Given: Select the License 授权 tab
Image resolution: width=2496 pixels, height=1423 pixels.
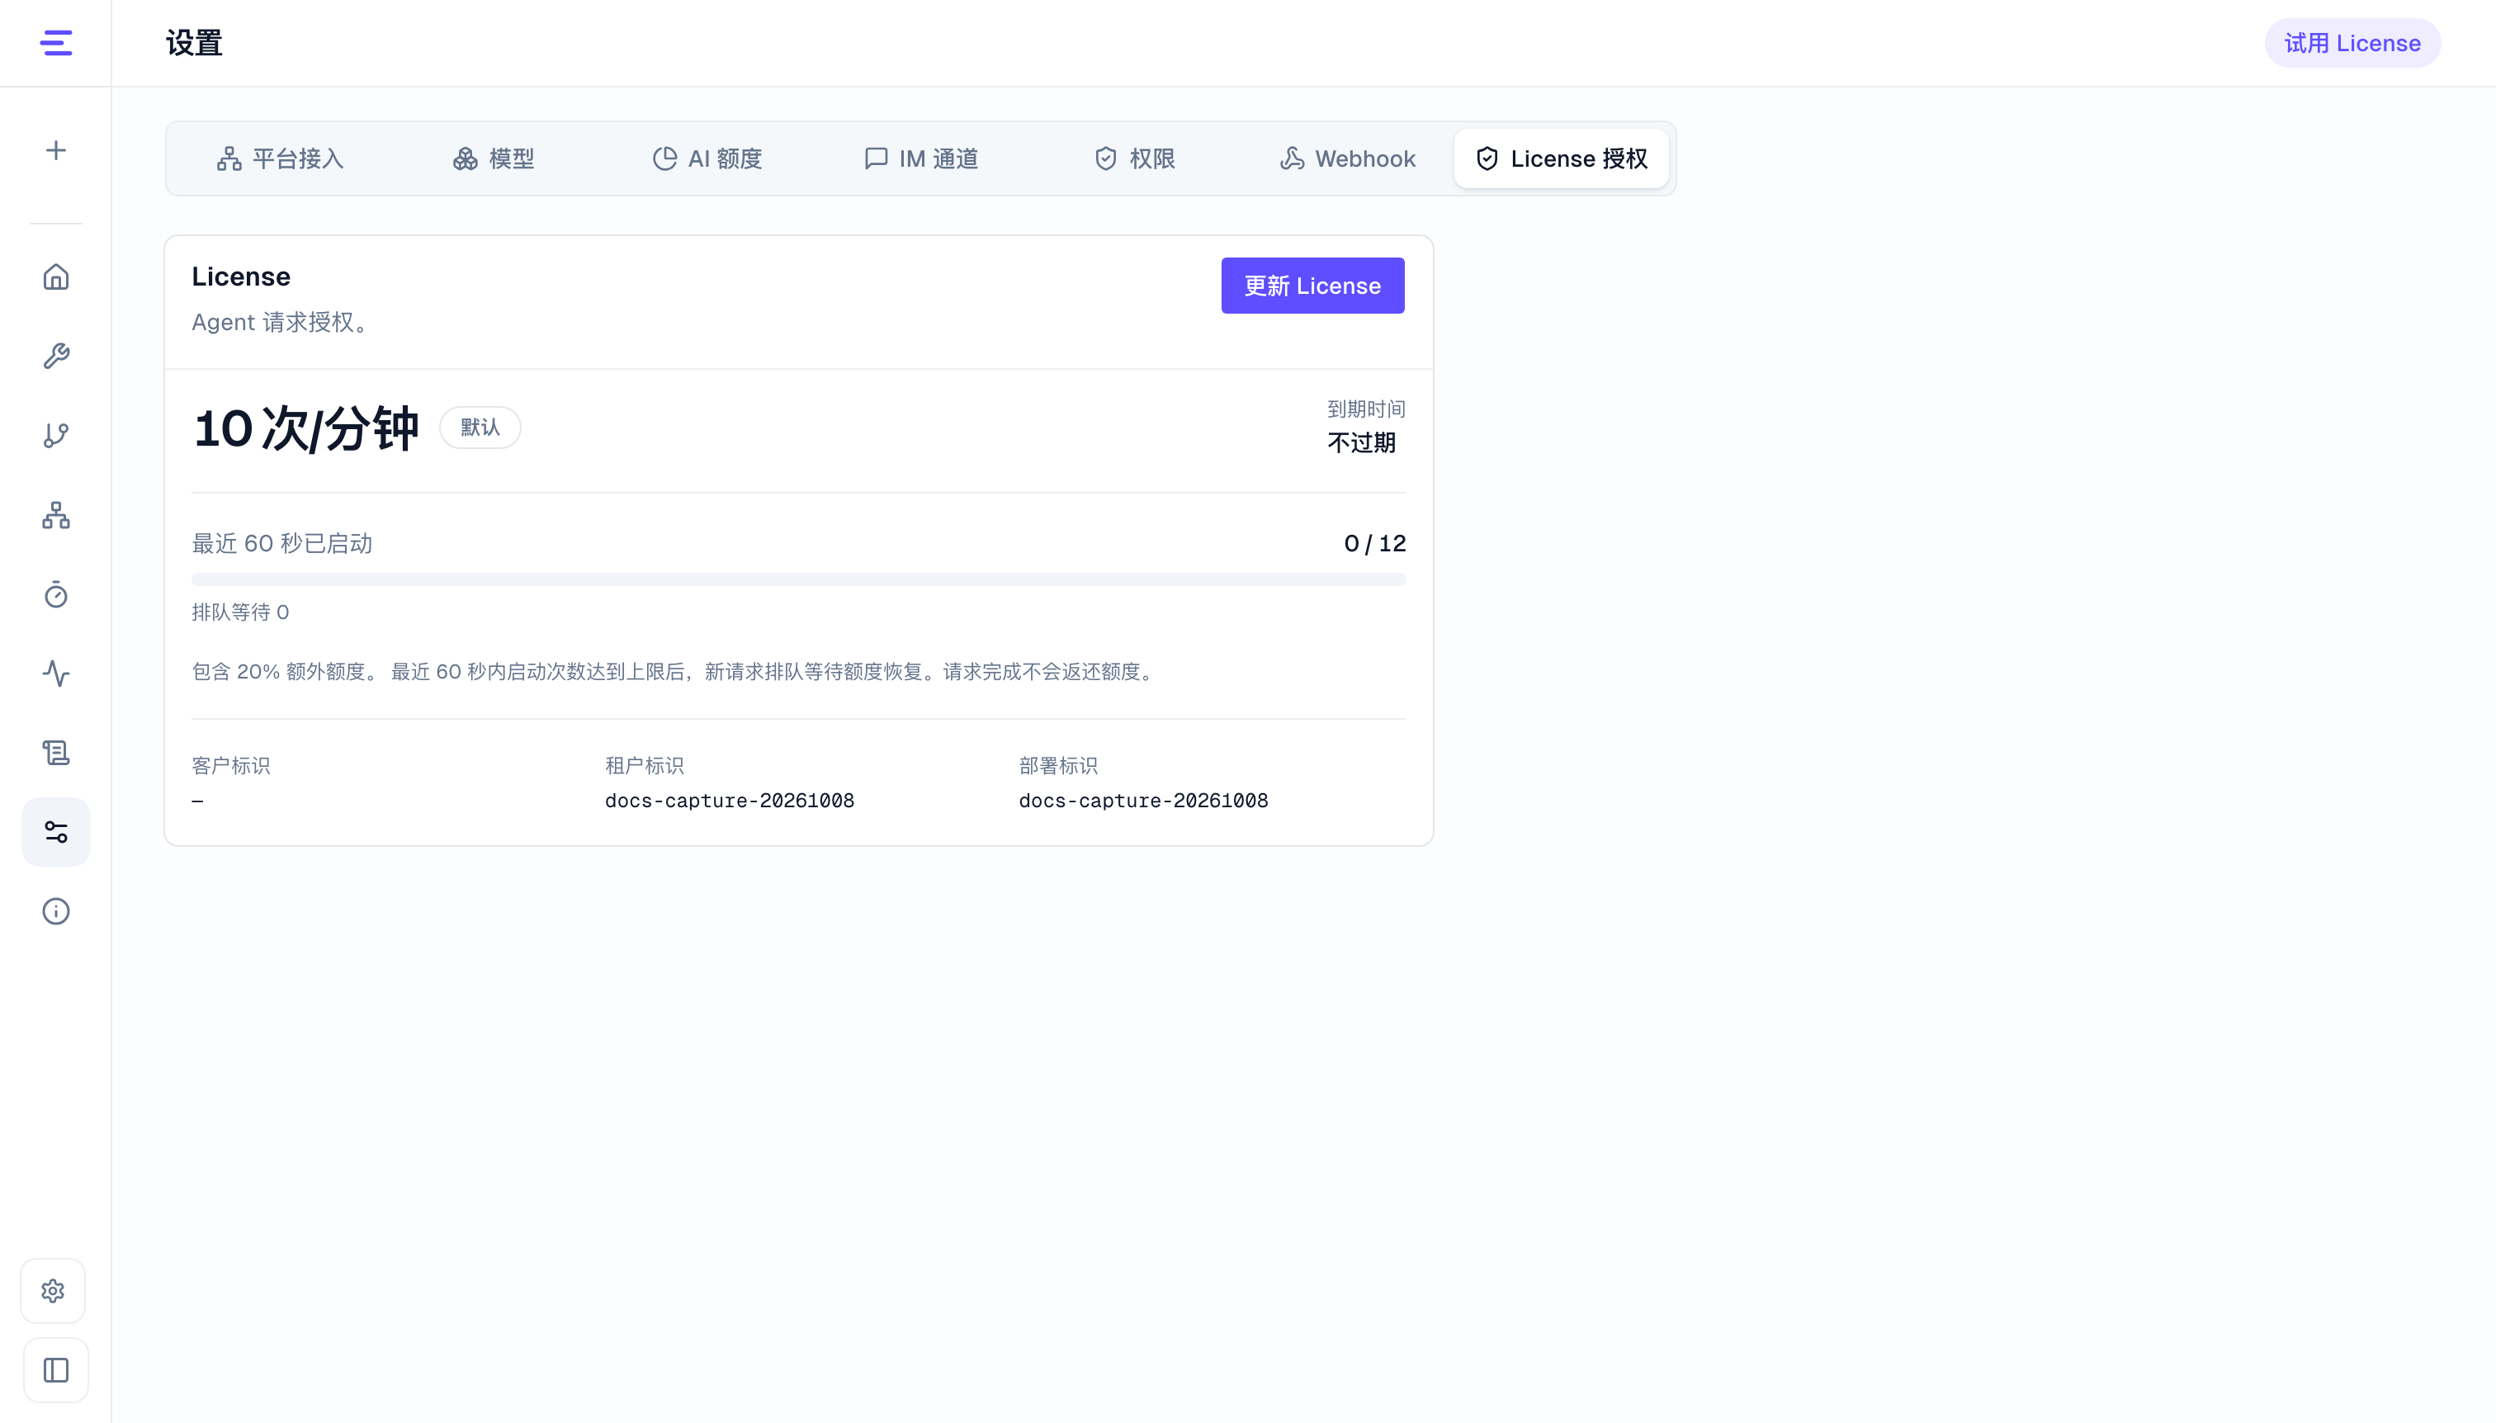Looking at the screenshot, I should tap(1561, 158).
